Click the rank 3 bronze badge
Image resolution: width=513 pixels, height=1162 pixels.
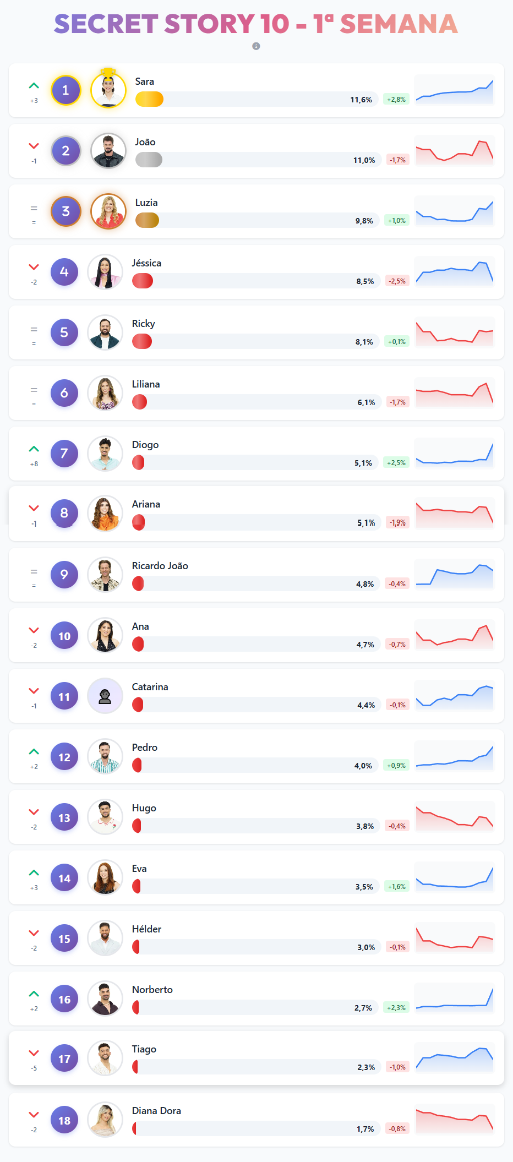pyautogui.click(x=66, y=211)
